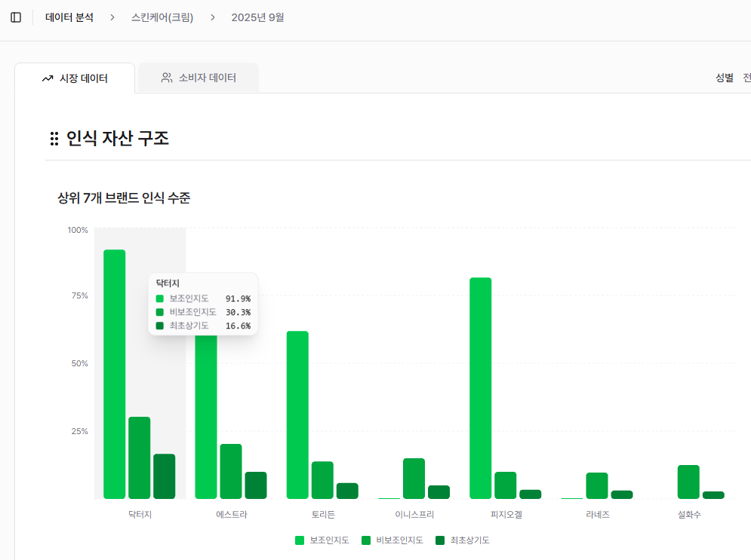Screen dimensions: 751x560
Task: Click the 토리든 비보조인지도 bar
Action: point(322,480)
